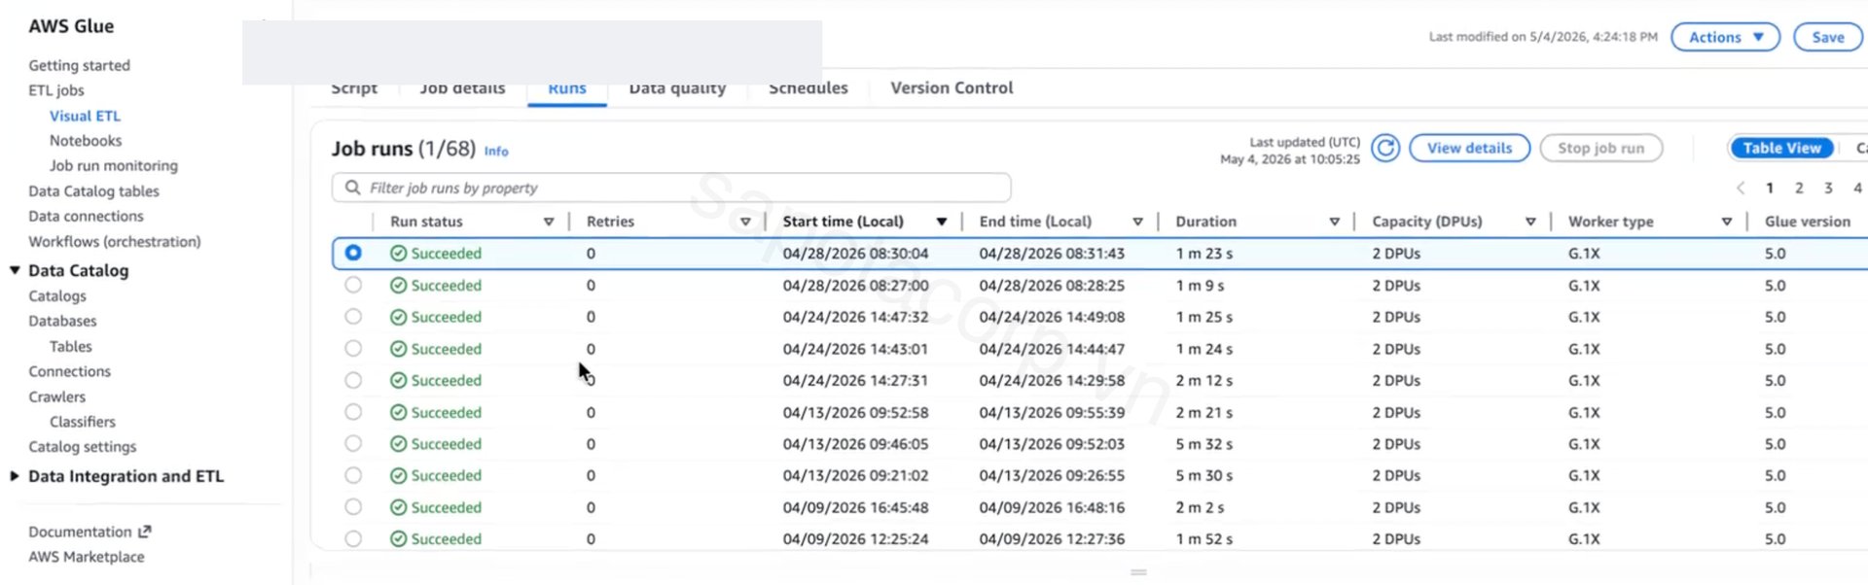Sort by Capacity (DPUs) column arrow
The width and height of the screenshot is (1868, 585).
pyautogui.click(x=1530, y=222)
